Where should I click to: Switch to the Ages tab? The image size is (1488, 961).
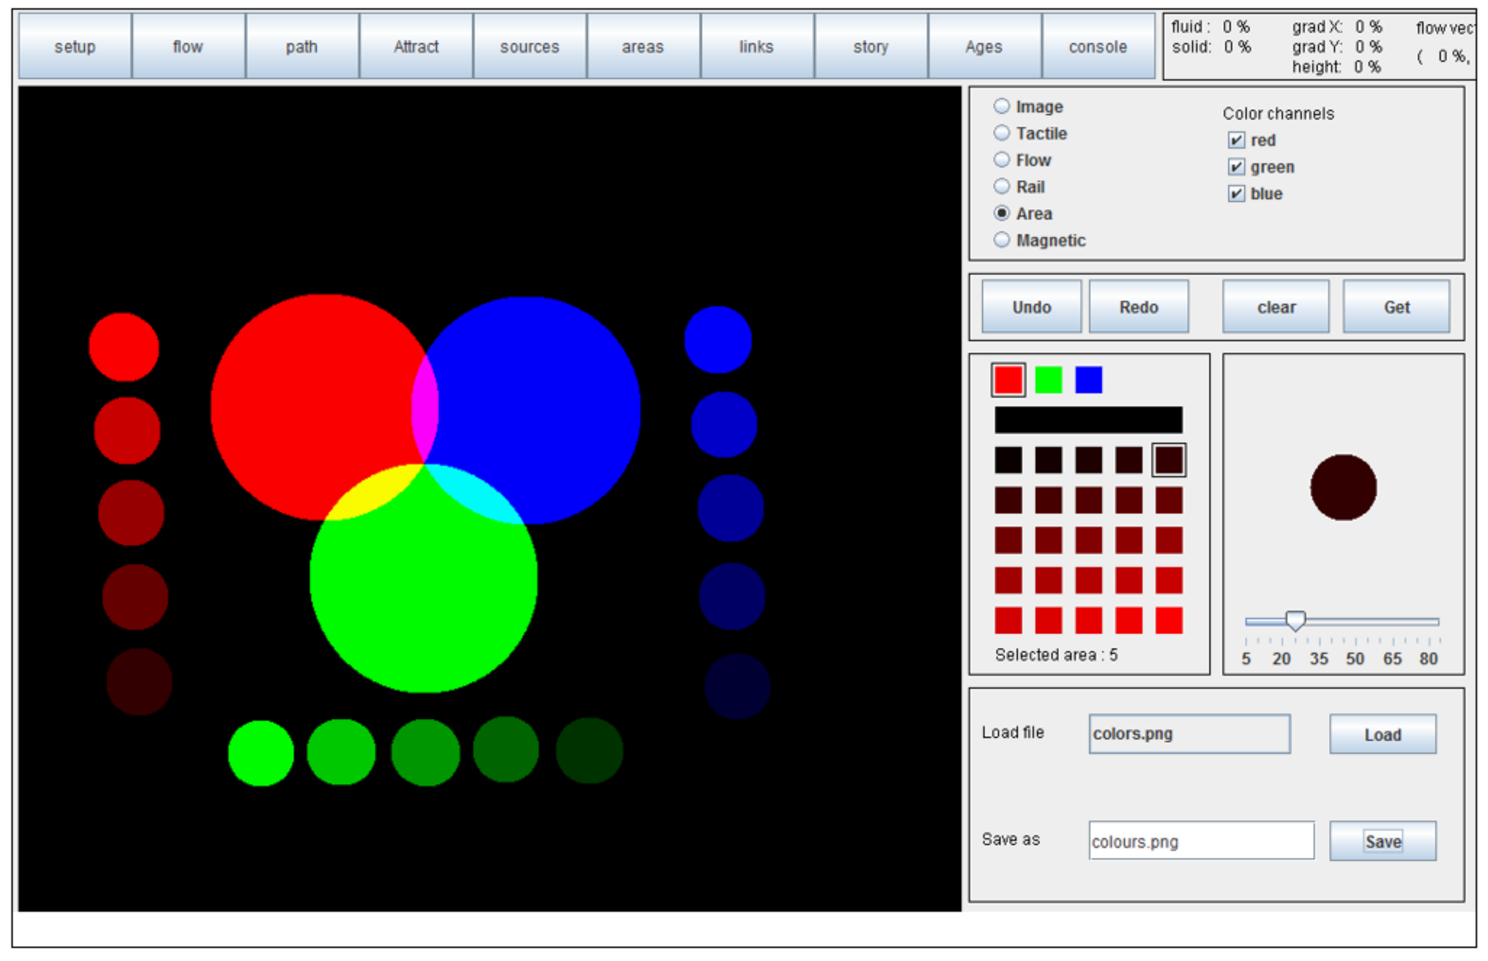pyautogui.click(x=984, y=46)
